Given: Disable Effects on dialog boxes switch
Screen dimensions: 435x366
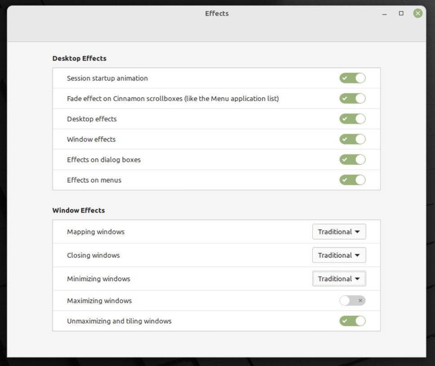Looking at the screenshot, I should (x=352, y=160).
